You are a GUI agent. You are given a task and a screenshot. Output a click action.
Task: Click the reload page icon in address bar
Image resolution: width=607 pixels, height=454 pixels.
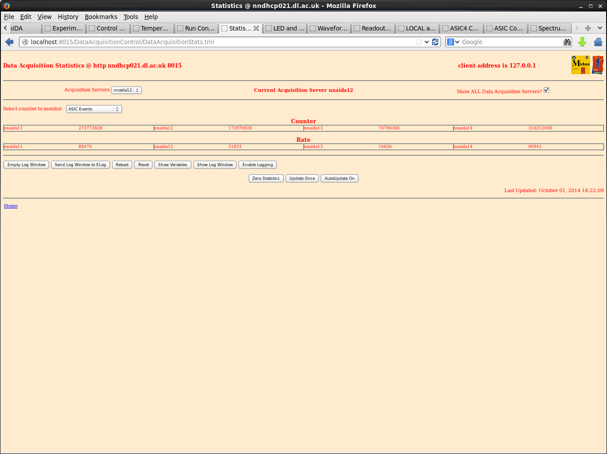pos(435,42)
